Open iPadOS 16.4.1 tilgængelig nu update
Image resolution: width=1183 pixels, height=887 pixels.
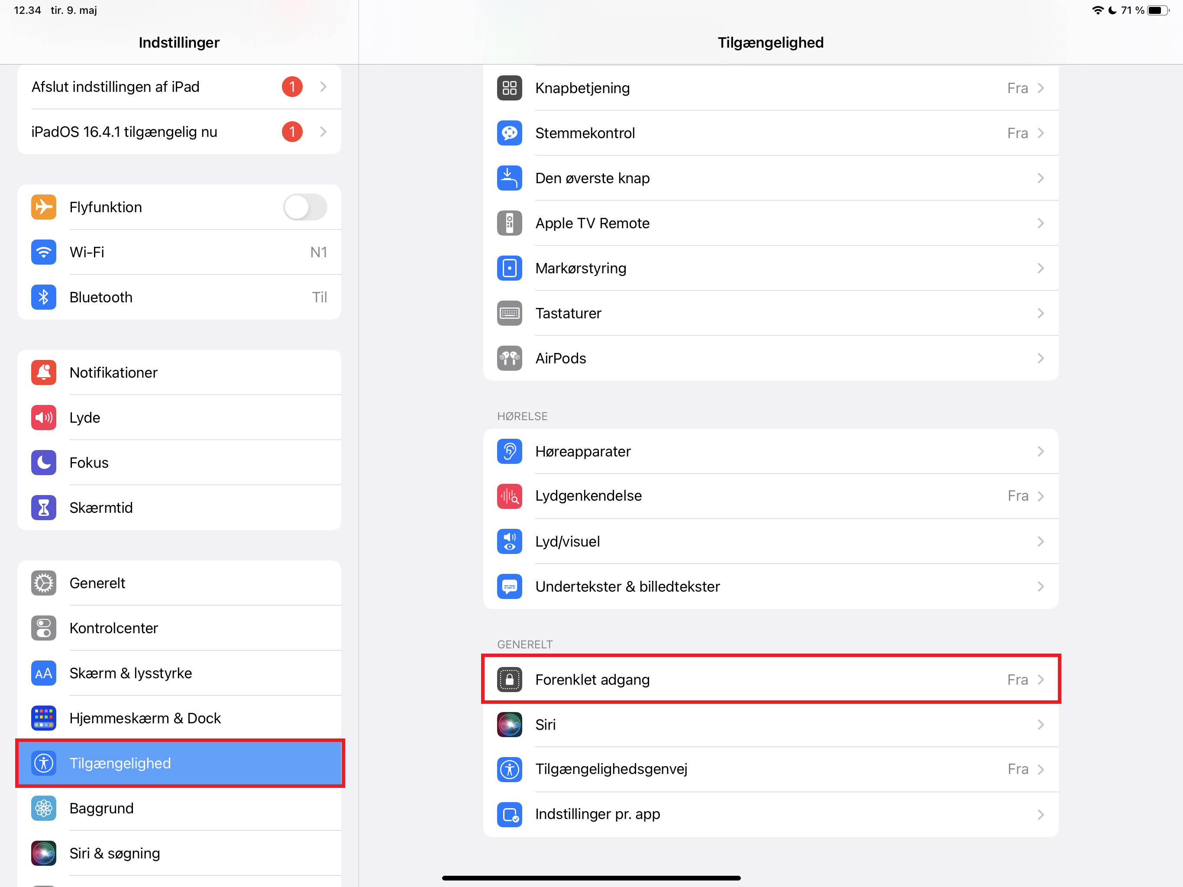(179, 132)
